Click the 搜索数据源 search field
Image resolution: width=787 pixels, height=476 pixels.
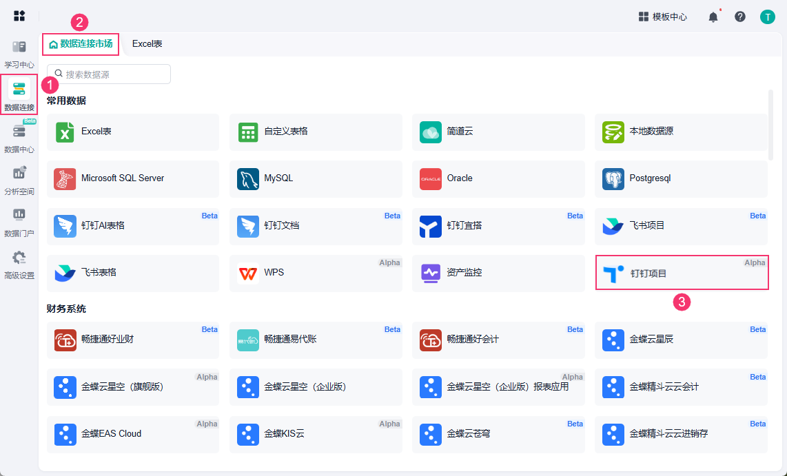pyautogui.click(x=109, y=74)
